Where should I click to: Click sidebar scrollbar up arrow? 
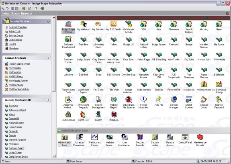(54, 17)
